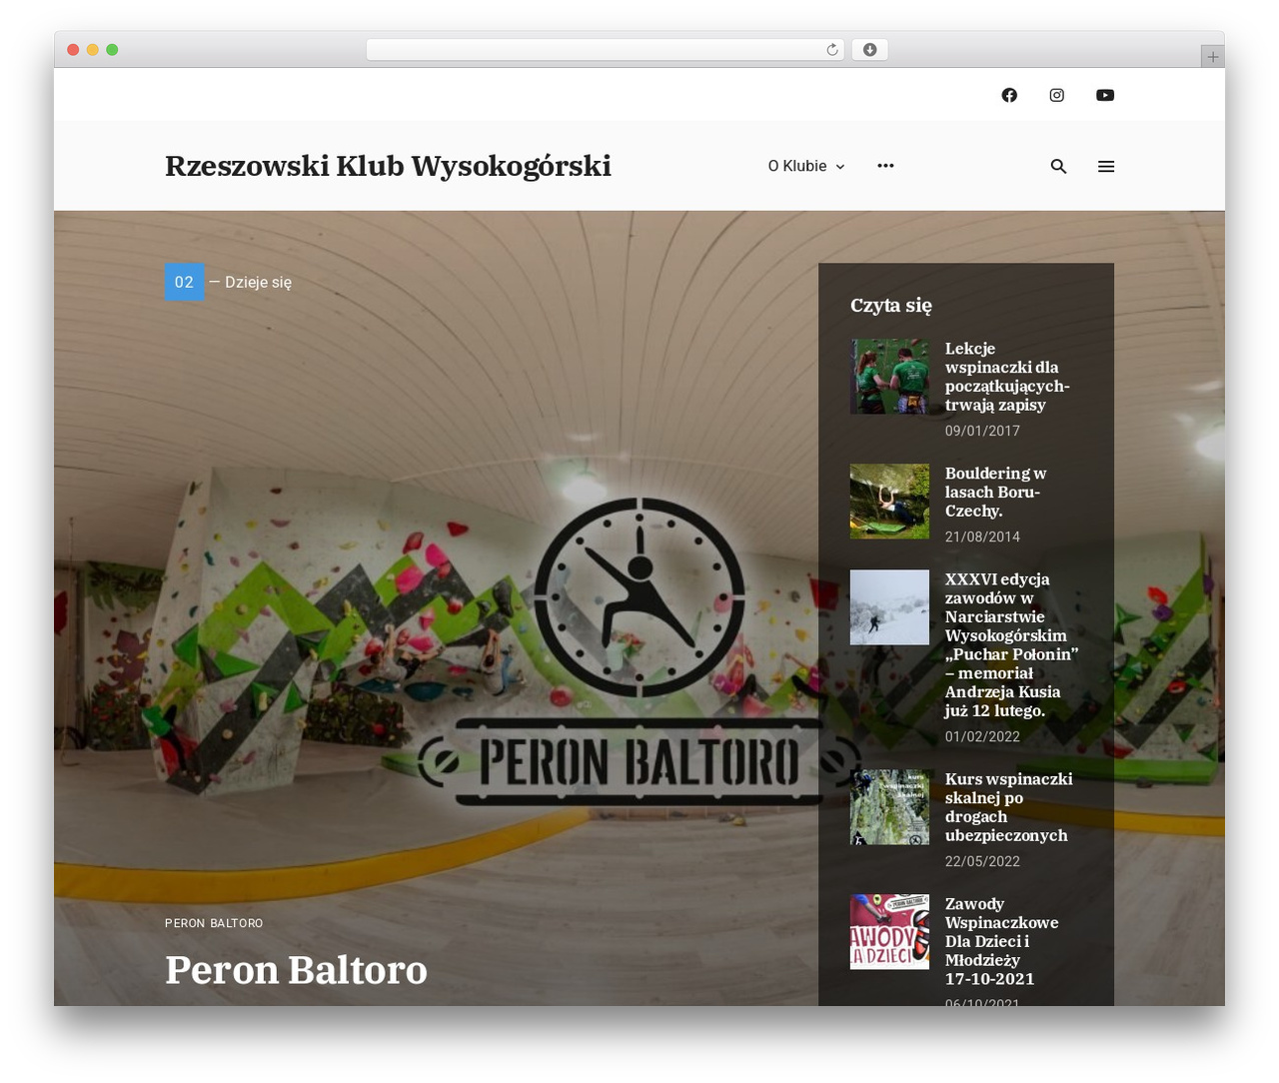Select thumbnail for Bouldering w lasach post
Viewport: 1279px width, 1083px height.
889,502
